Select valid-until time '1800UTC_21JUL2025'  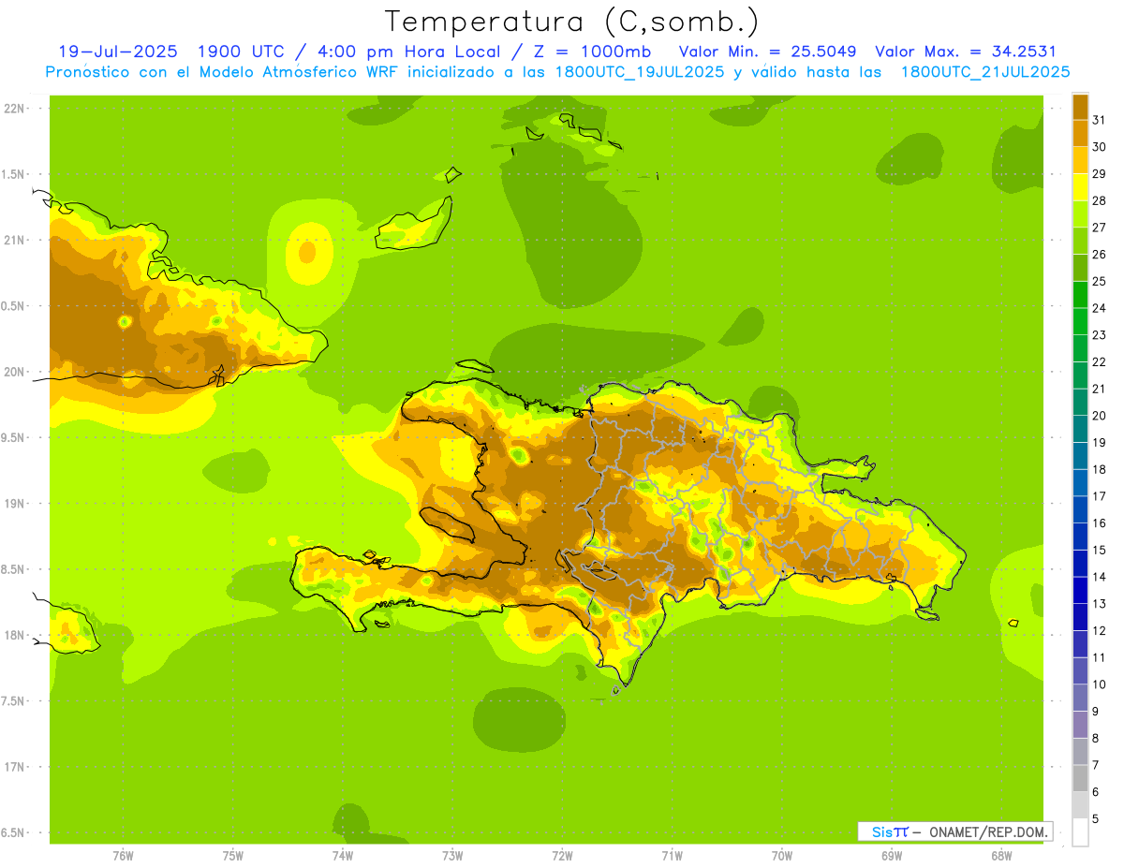tap(985, 72)
